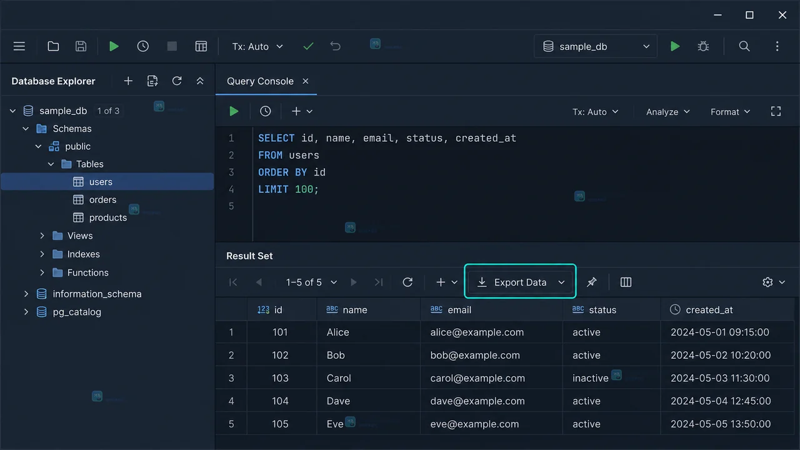Open the Tx: Auto dropdown in the top toolbar
The height and width of the screenshot is (450, 800).
pos(257,46)
